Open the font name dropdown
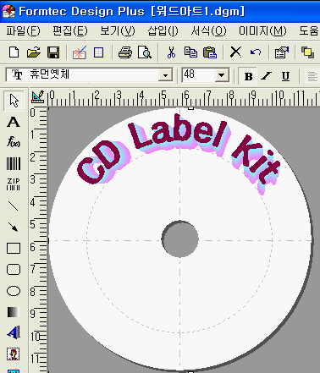Image resolution: width=320 pixels, height=373 pixels. point(165,75)
